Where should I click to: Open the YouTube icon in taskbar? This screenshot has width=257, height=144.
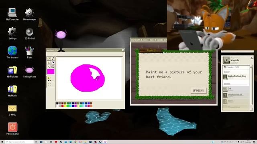56,142
